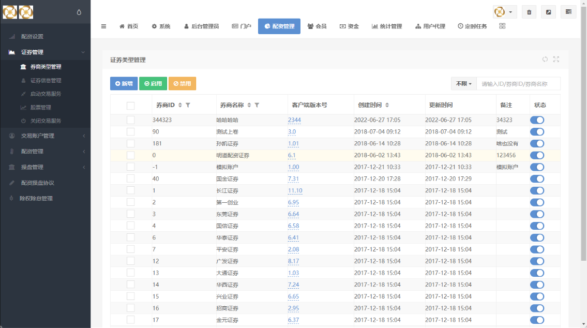Toggle status switch for 孙凯证券 row

(x=537, y=143)
